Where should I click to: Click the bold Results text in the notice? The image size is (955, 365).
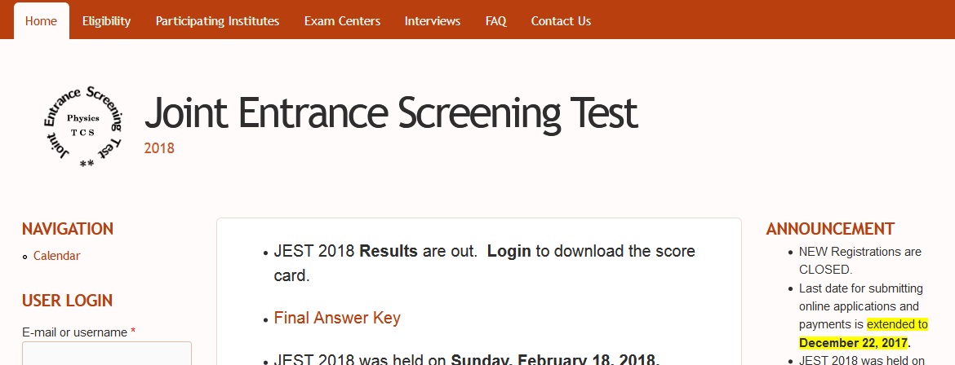[389, 251]
